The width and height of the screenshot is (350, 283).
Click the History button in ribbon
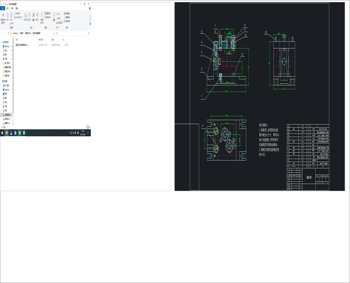pyautogui.click(x=59, y=23)
